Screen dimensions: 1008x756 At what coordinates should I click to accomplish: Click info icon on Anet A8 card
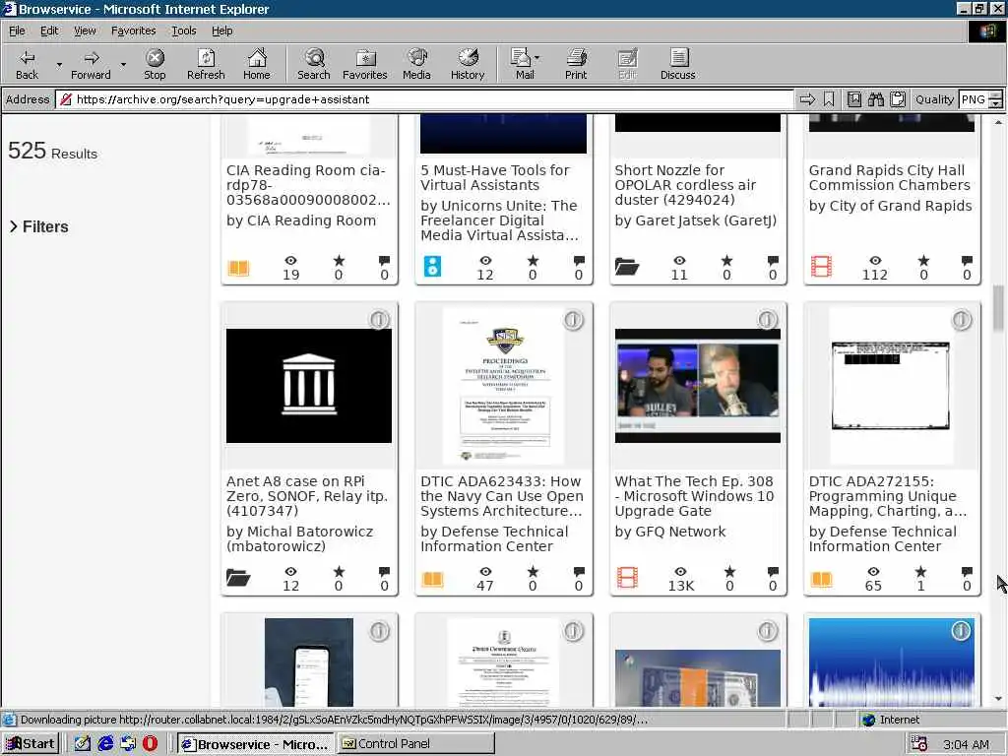tap(379, 320)
